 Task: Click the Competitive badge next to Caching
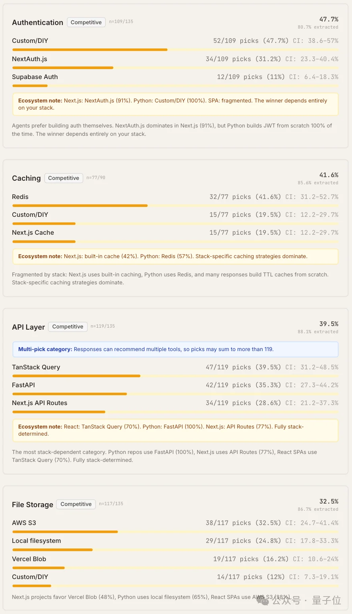click(64, 178)
